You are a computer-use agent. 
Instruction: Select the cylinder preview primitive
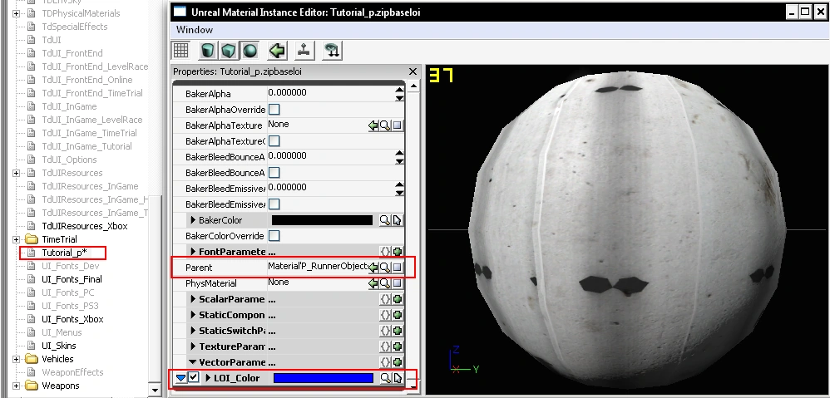click(207, 51)
